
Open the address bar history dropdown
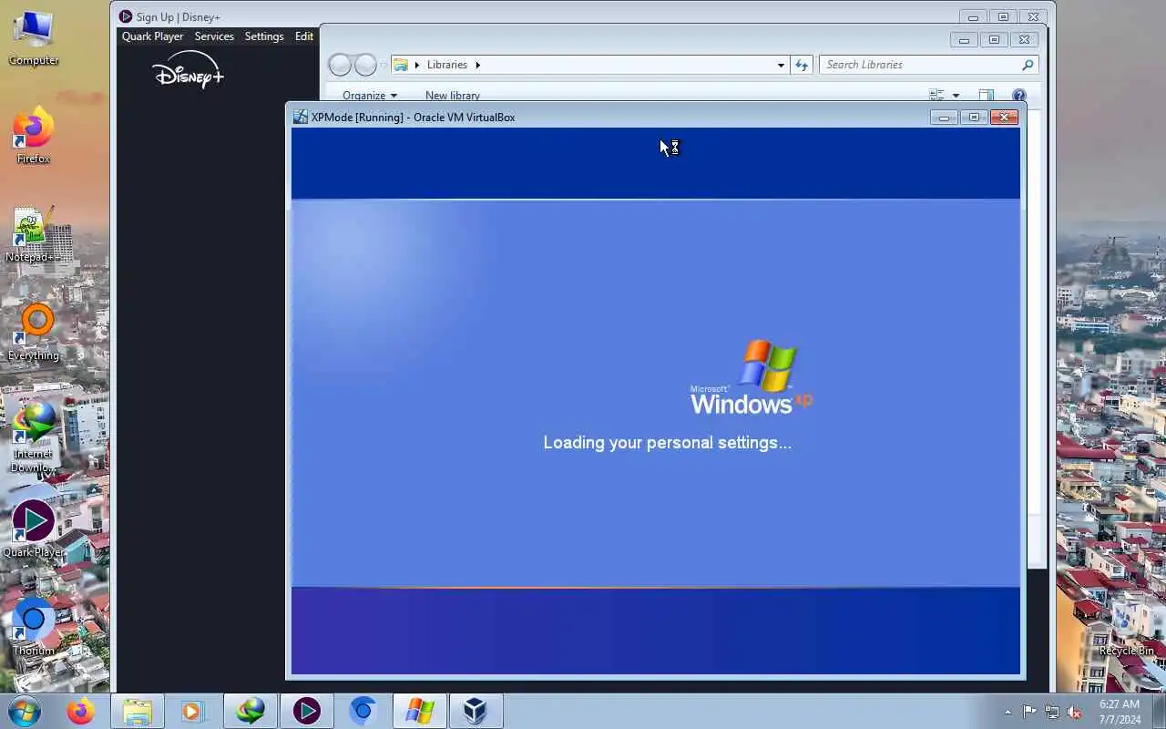[781, 65]
